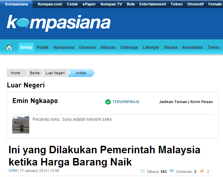Image resolution: width=223 pixels, height=177 pixels.
Task: Click the green verified checkmark icon
Action: 108,102
